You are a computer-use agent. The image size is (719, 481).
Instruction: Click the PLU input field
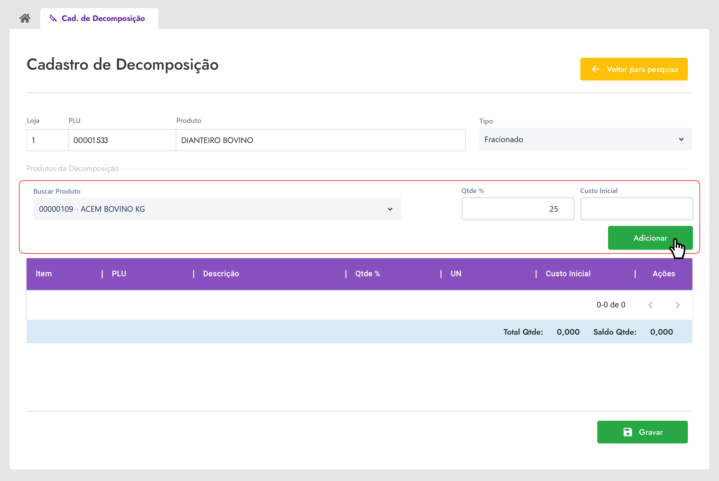coord(122,140)
